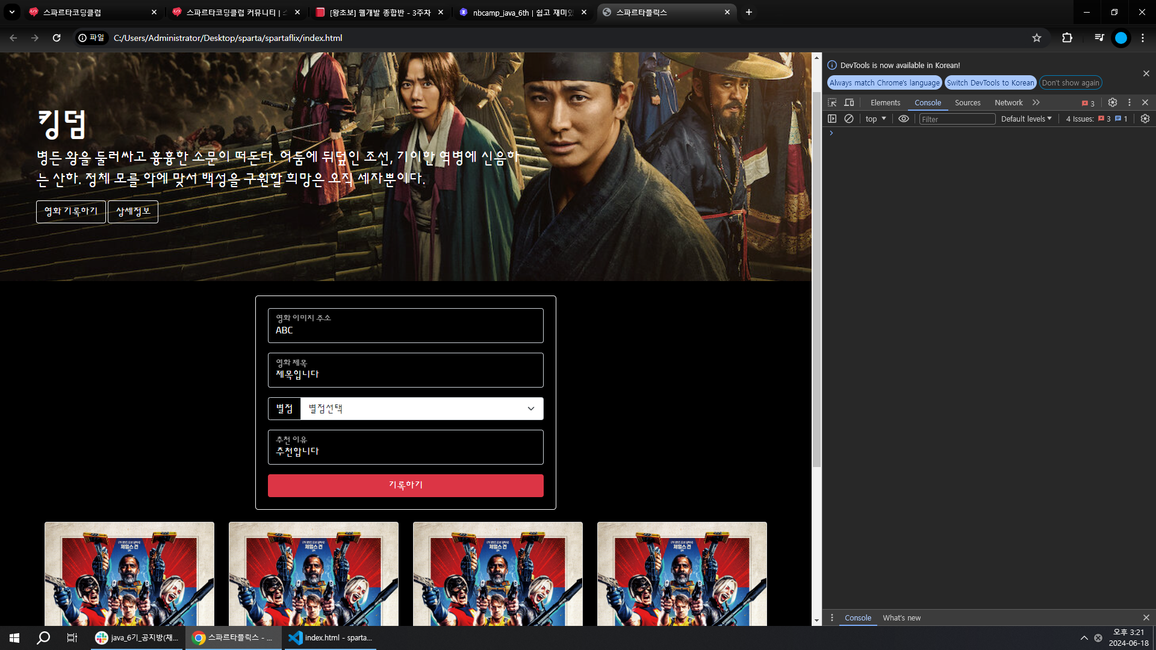View site information for the local file
1156x650 pixels.
(x=92, y=38)
